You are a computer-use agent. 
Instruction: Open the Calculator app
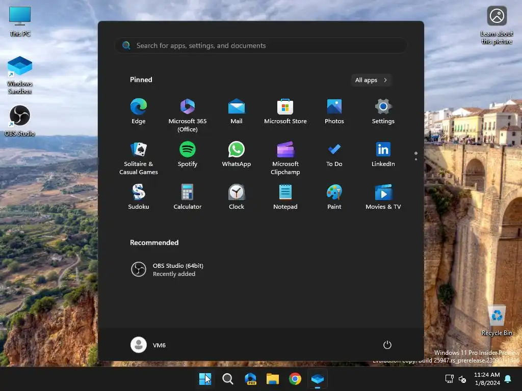188,197
